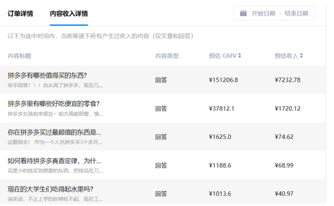Click the 预估收入 header label
The height and width of the screenshot is (206, 334).
pyautogui.click(x=286, y=55)
